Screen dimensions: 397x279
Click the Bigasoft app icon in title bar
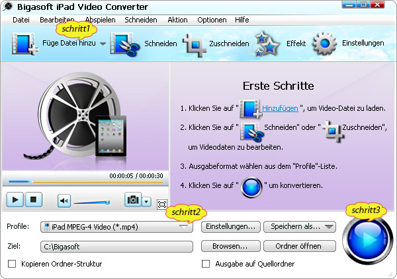click(x=7, y=7)
